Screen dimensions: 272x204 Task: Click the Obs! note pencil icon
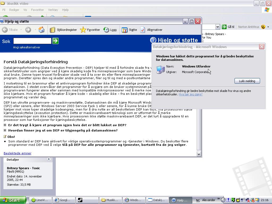5,137
